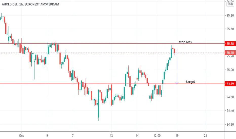Viewport: 236px width, 139px height.
Task: Click the AHOLD DEL chart title
Action: click(x=30, y=4)
